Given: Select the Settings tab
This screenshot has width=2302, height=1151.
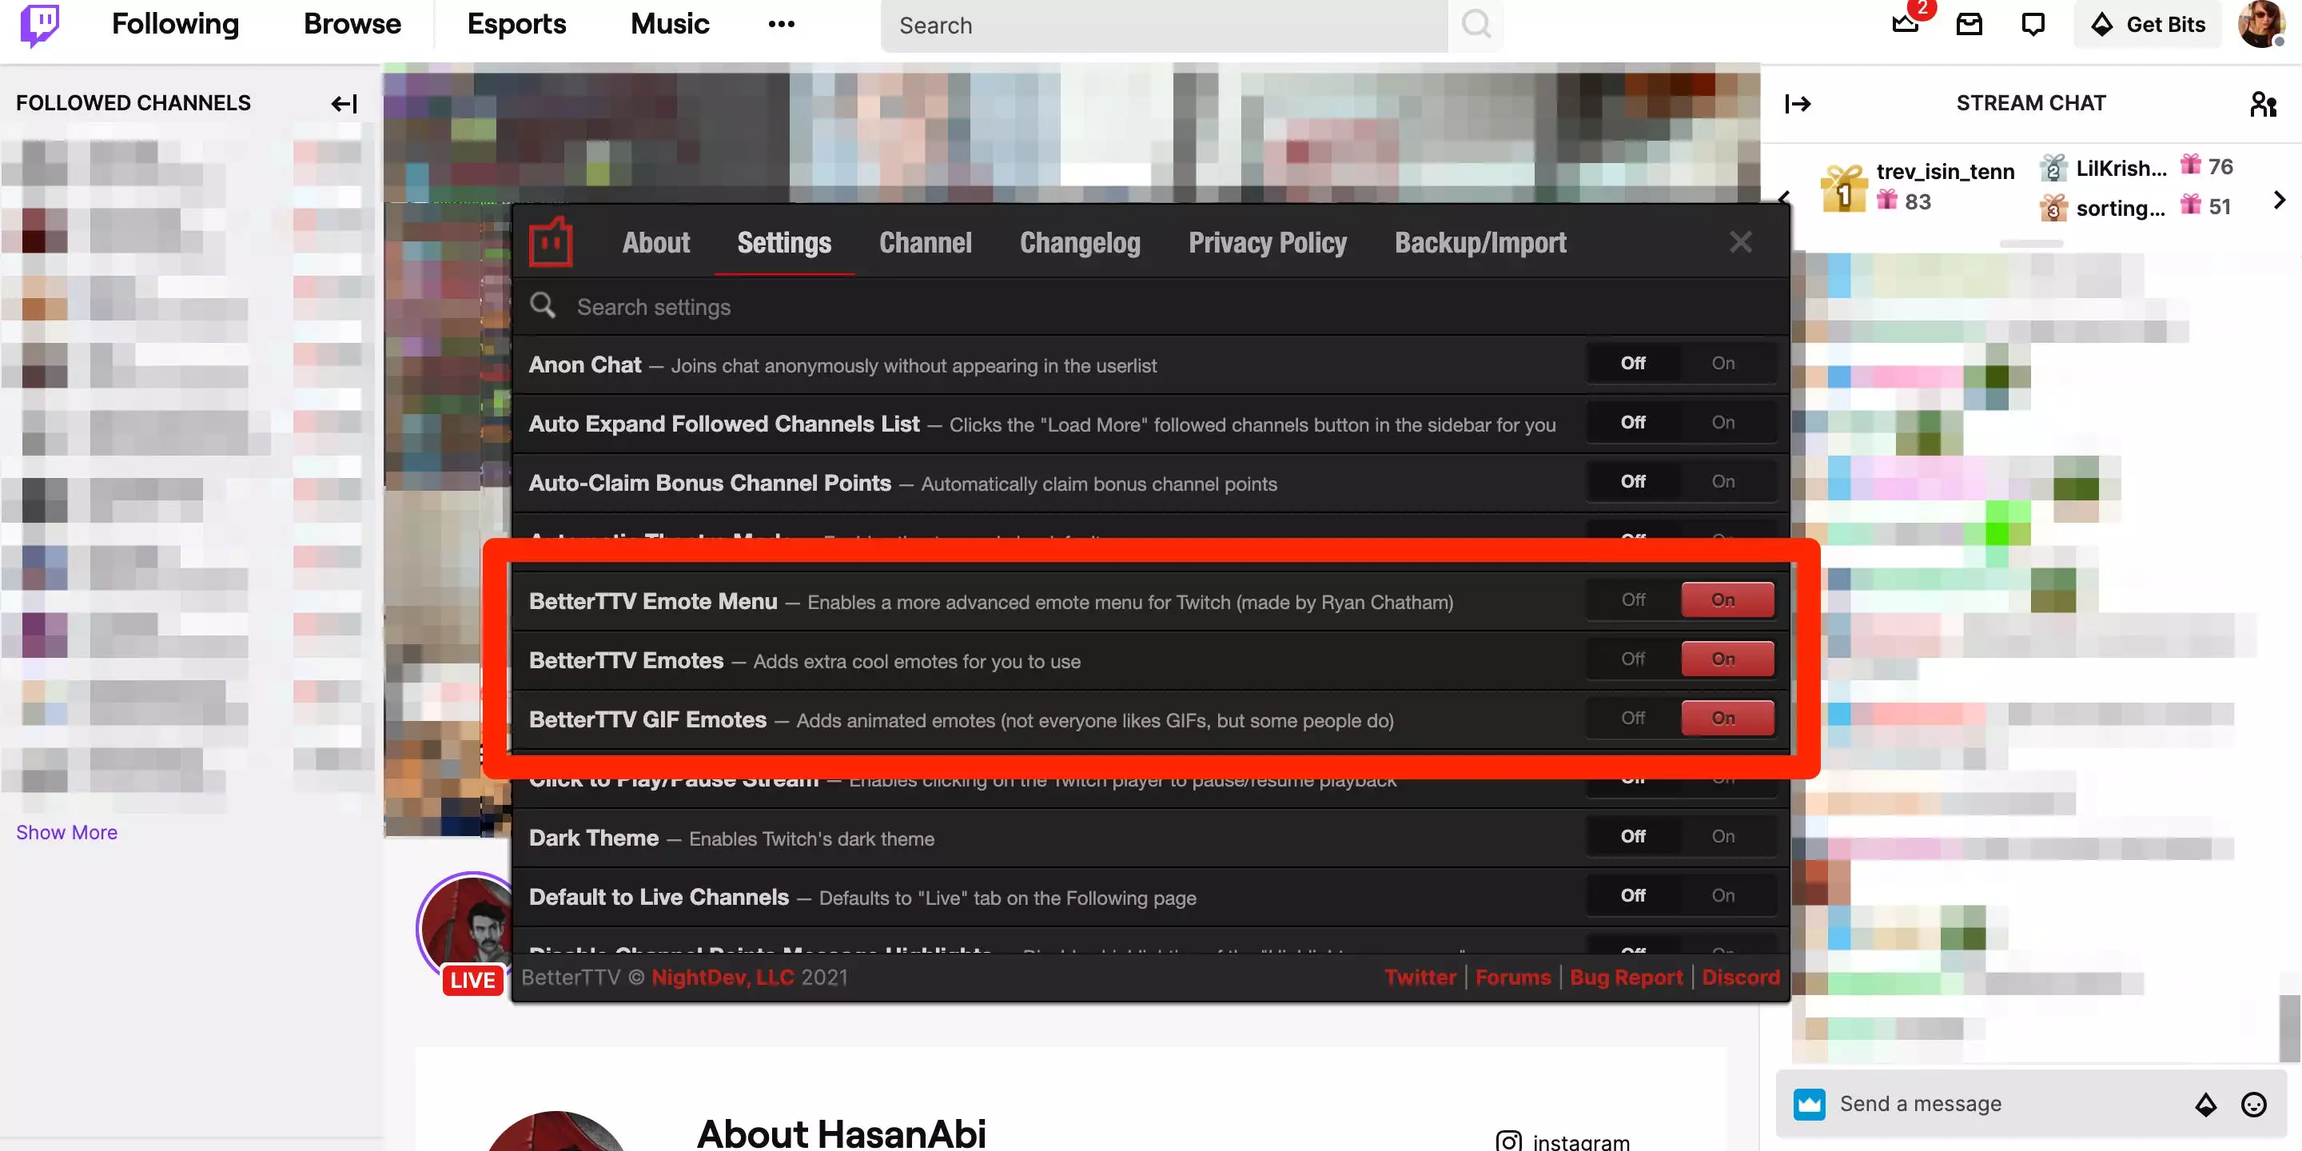Looking at the screenshot, I should tap(783, 242).
